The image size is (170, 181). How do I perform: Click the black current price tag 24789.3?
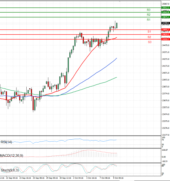[165, 23]
